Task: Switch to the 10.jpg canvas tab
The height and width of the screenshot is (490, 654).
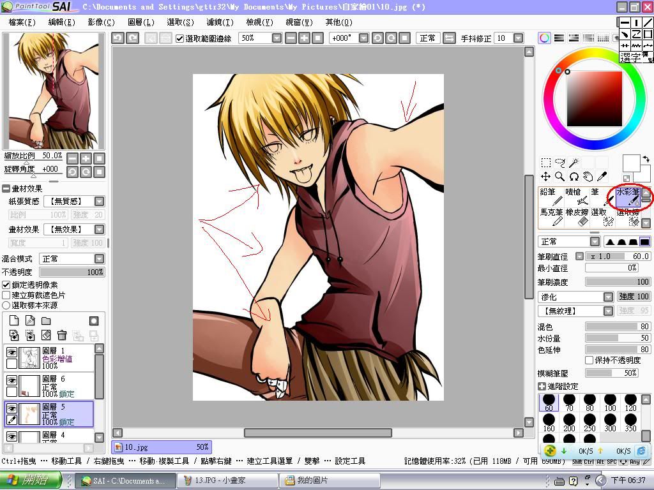Action: (x=162, y=447)
